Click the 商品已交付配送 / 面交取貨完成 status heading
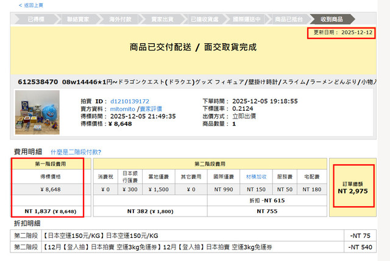The image size is (390, 261). coord(193,47)
